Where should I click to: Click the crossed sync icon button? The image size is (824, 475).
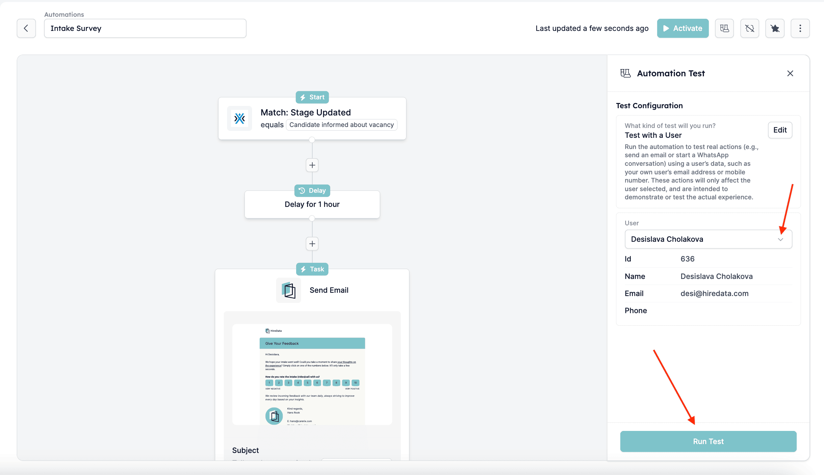point(750,28)
